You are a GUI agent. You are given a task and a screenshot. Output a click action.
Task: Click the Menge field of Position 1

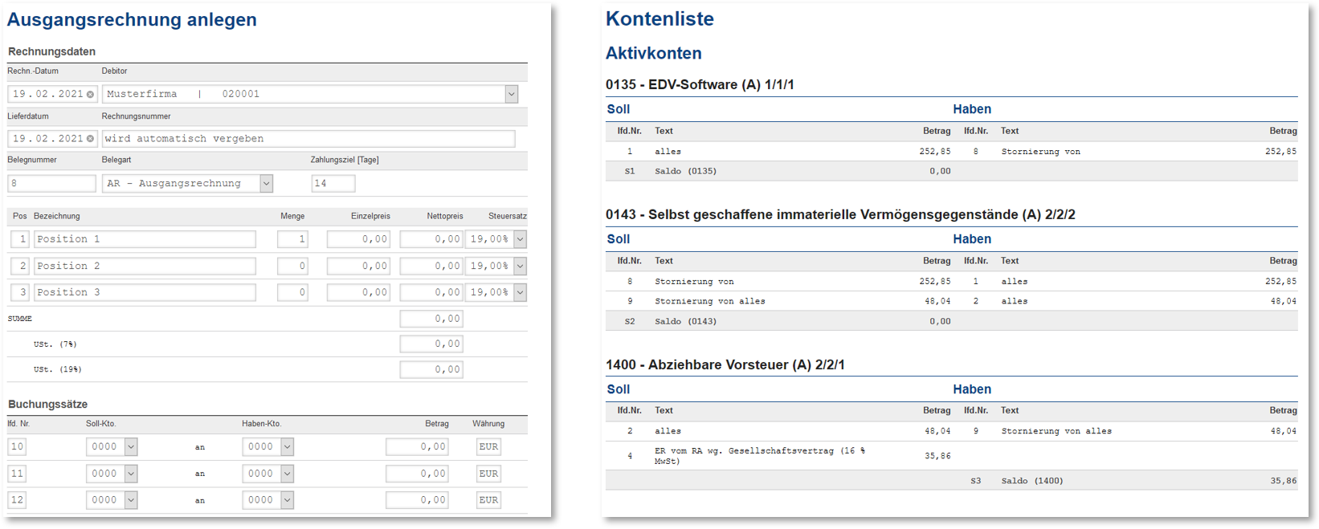pos(292,239)
